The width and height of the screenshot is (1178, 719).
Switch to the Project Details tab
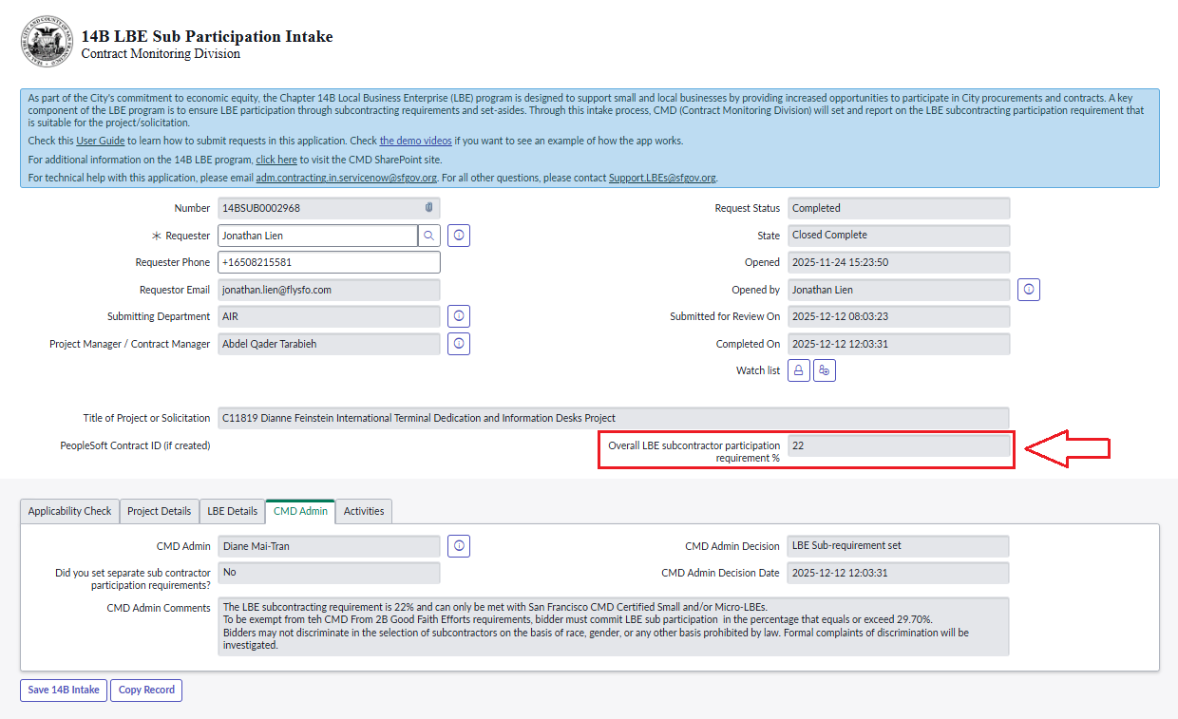(x=159, y=511)
